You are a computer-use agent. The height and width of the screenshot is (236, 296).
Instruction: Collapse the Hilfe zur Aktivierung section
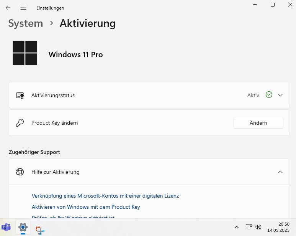coord(280,172)
